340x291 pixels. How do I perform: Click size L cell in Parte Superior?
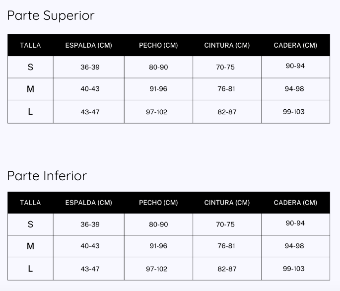tap(30, 112)
